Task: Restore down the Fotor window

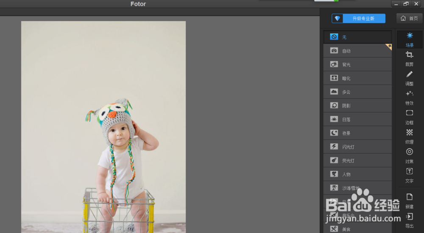Action: 406,4
